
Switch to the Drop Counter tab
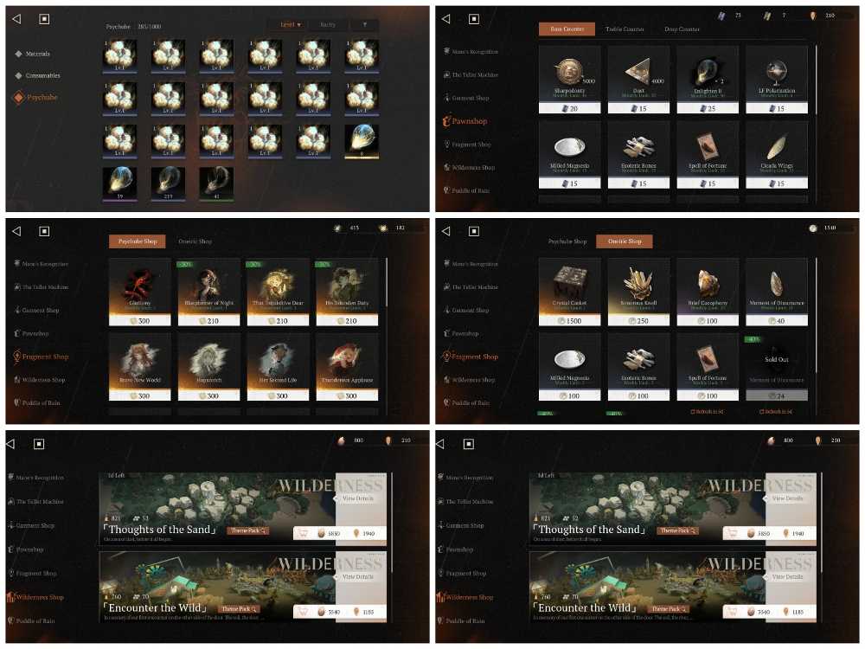pos(682,29)
